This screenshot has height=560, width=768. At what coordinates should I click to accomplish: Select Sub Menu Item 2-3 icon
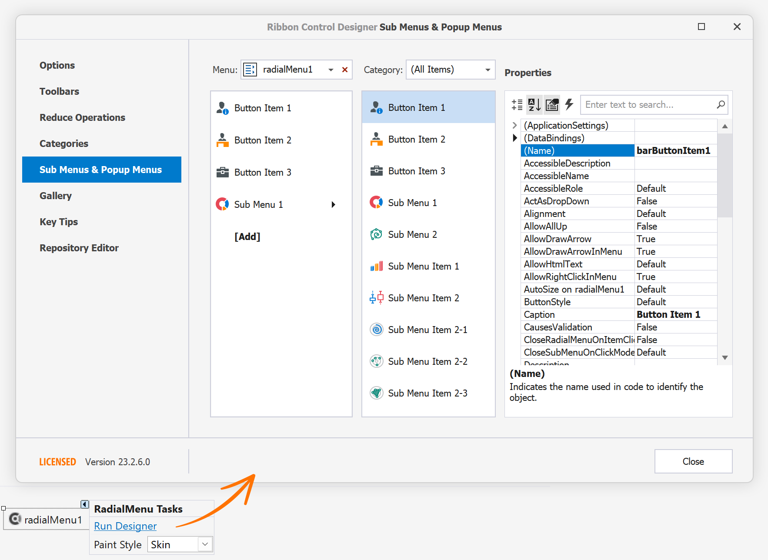pos(376,393)
